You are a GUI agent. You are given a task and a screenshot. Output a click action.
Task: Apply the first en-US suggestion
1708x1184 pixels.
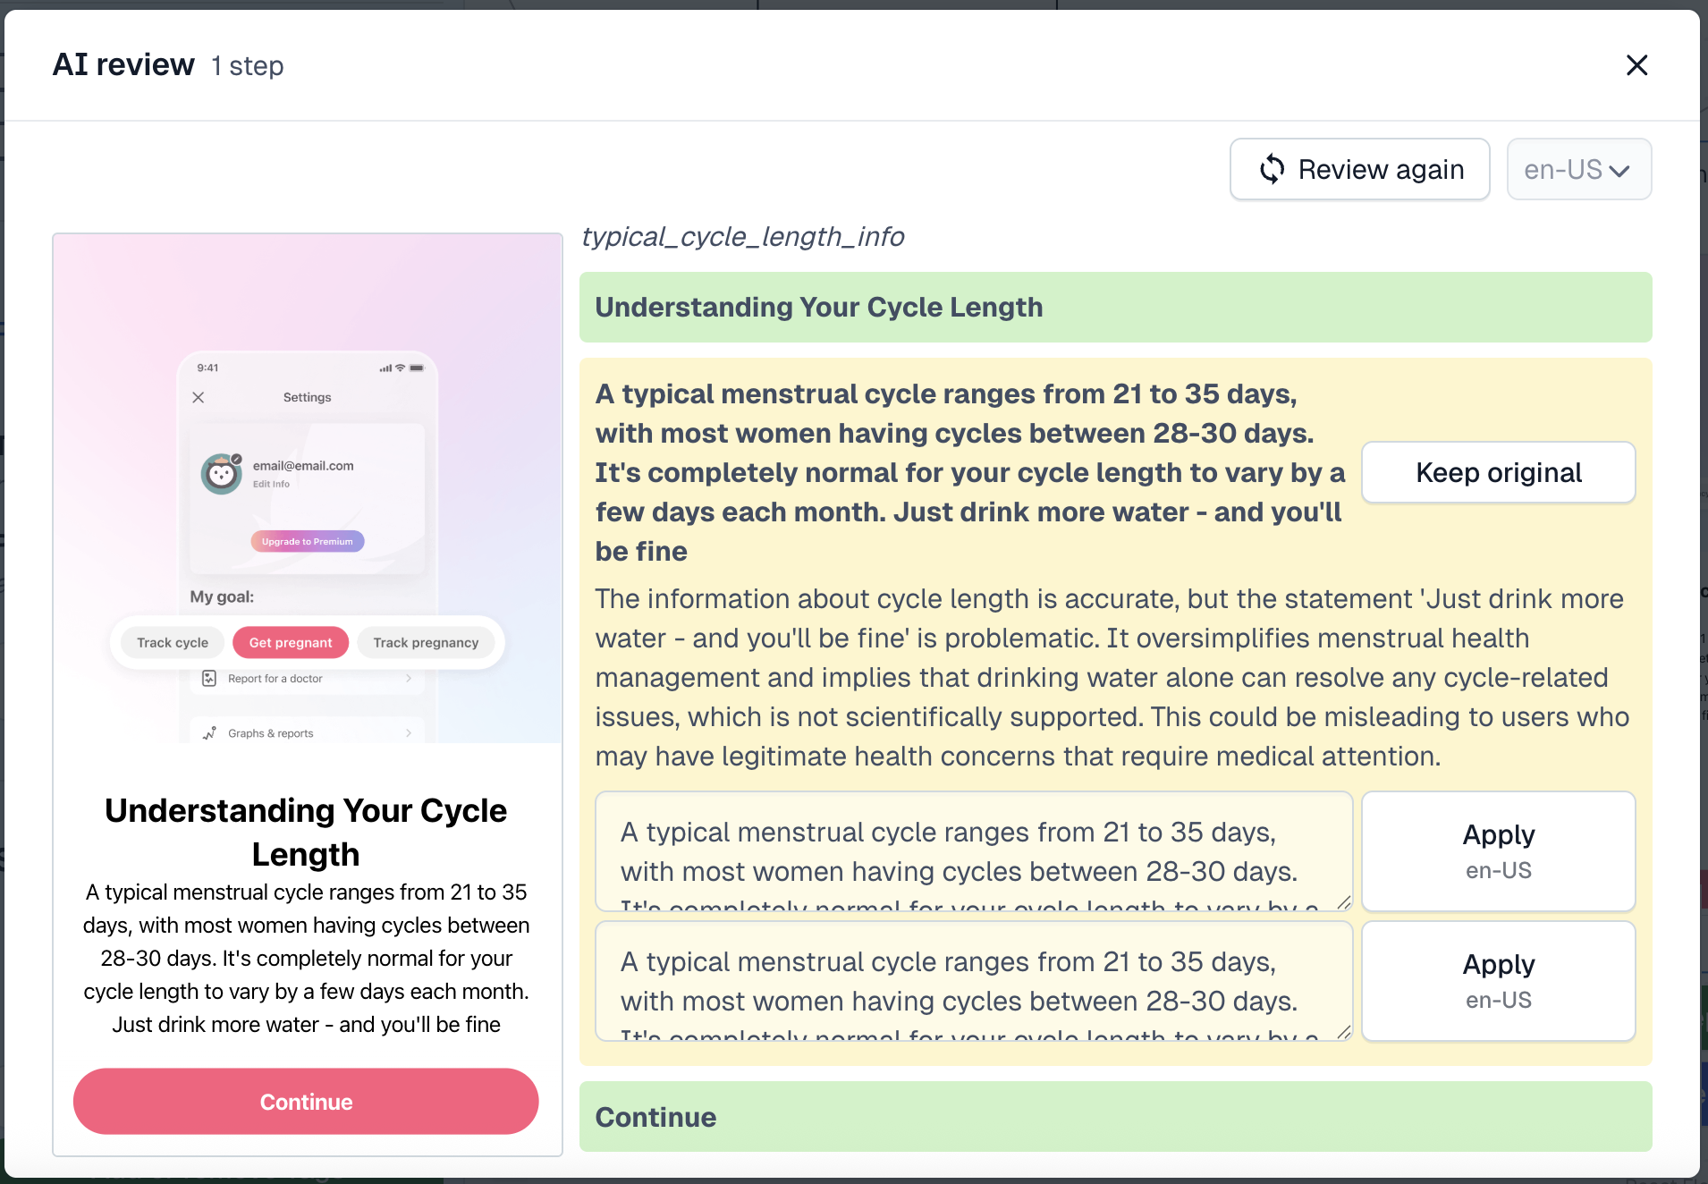pos(1498,850)
